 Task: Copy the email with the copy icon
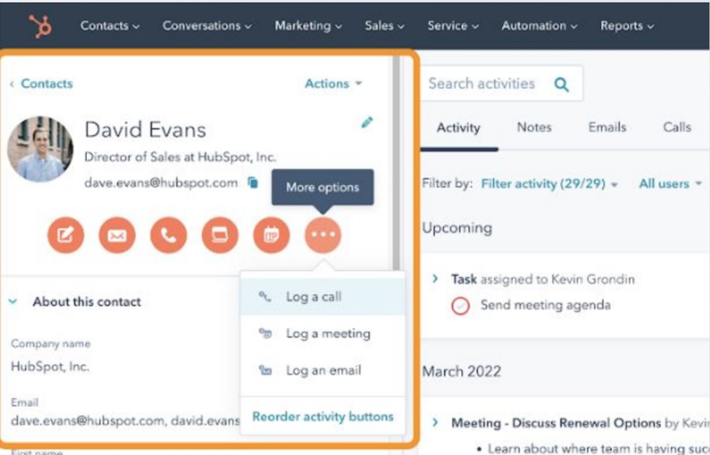253,182
